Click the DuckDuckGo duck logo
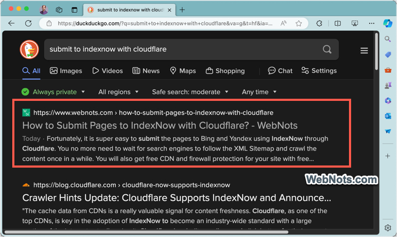The width and height of the screenshot is (397, 237). point(29,49)
